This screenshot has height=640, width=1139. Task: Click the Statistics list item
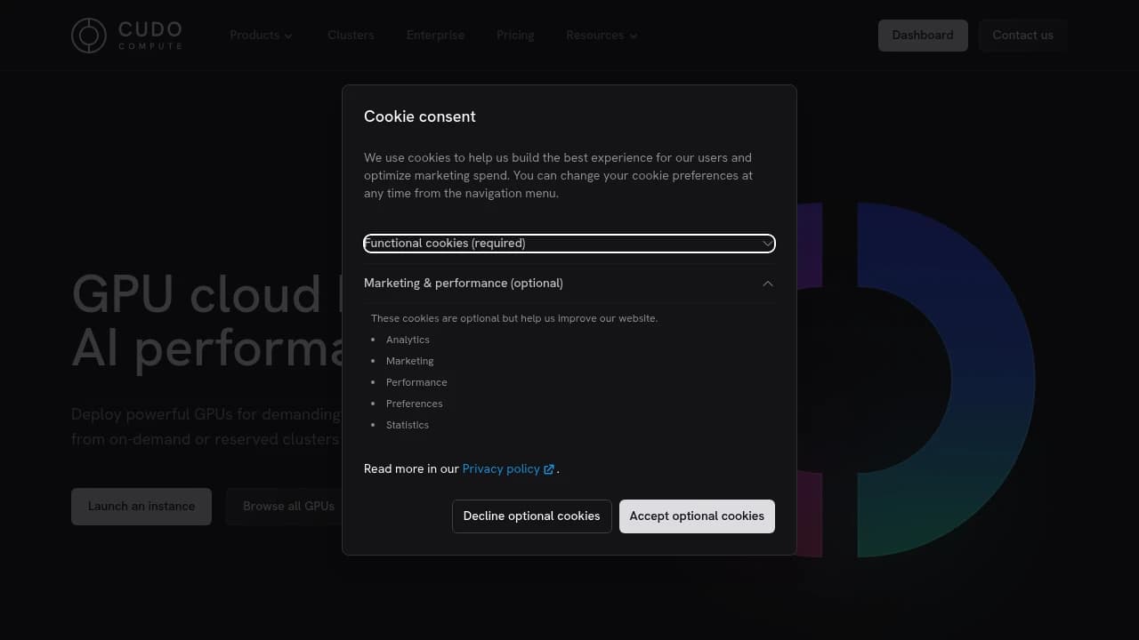click(x=408, y=425)
